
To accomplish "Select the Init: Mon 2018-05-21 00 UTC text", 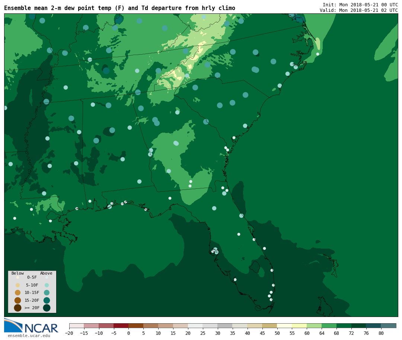I will pos(360,4).
